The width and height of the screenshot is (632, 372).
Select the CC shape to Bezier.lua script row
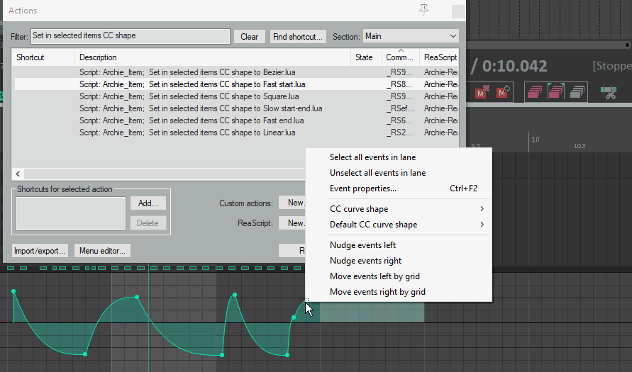point(236,72)
